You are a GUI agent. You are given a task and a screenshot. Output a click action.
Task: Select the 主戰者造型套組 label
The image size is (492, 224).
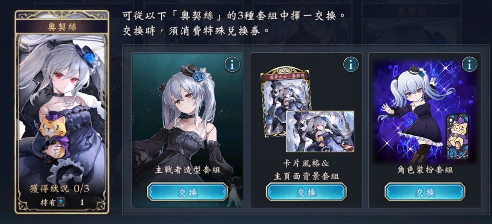(x=188, y=170)
